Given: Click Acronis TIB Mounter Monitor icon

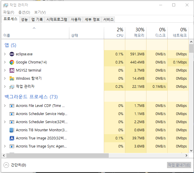Looking at the screenshot, I should coord(12,130).
